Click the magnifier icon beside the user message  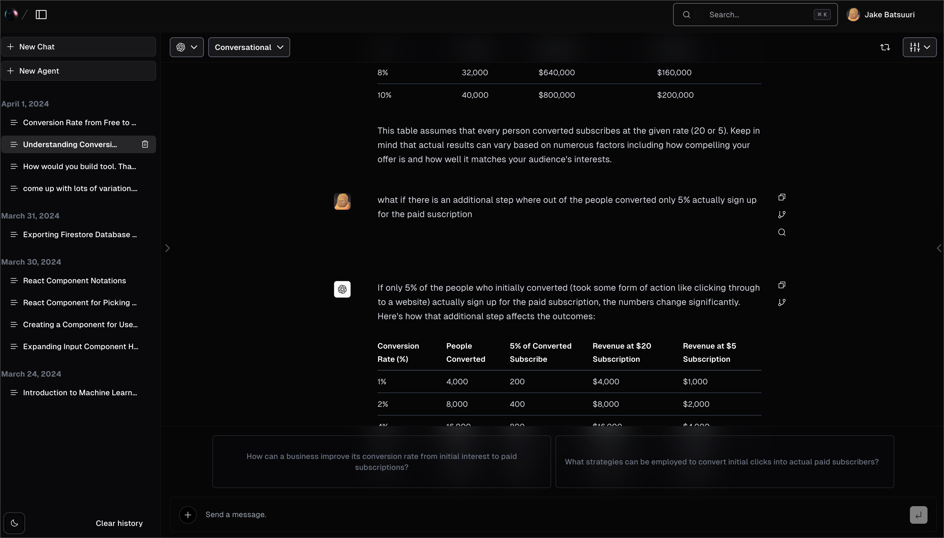tap(782, 232)
